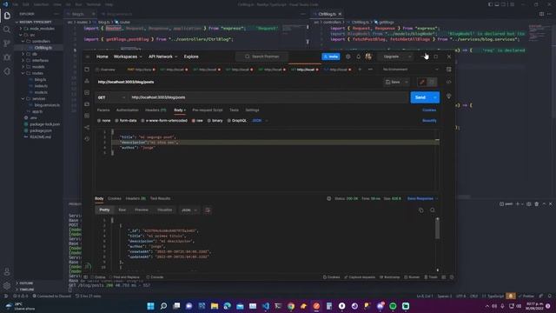Click Beautify link in body editor
556x313 pixels.
tap(429, 121)
